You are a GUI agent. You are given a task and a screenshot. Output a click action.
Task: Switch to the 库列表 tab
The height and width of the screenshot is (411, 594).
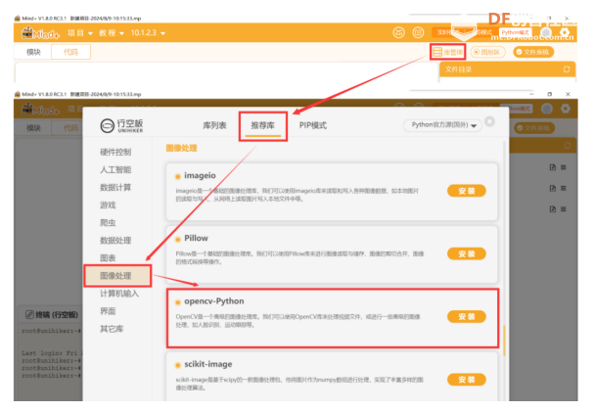click(x=214, y=125)
